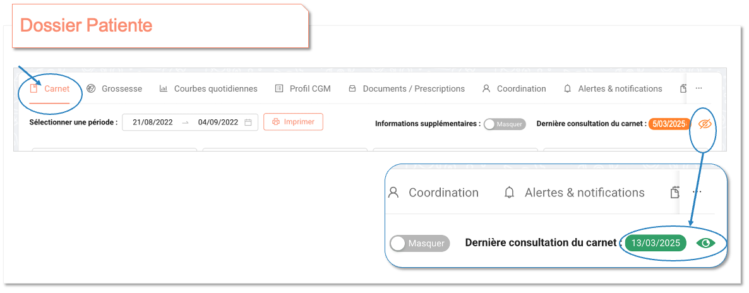Open the calendar icon in period picker
The image size is (749, 293).
pos(248,122)
